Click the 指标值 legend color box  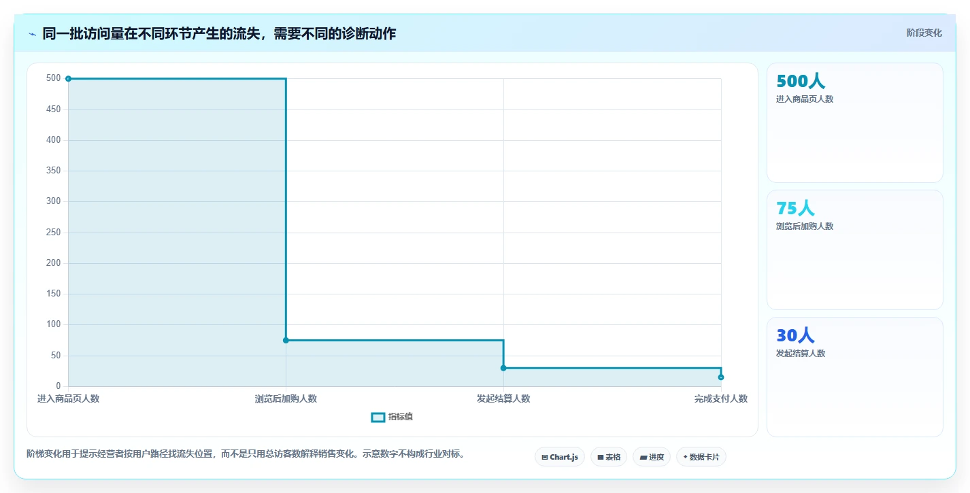[x=378, y=417]
